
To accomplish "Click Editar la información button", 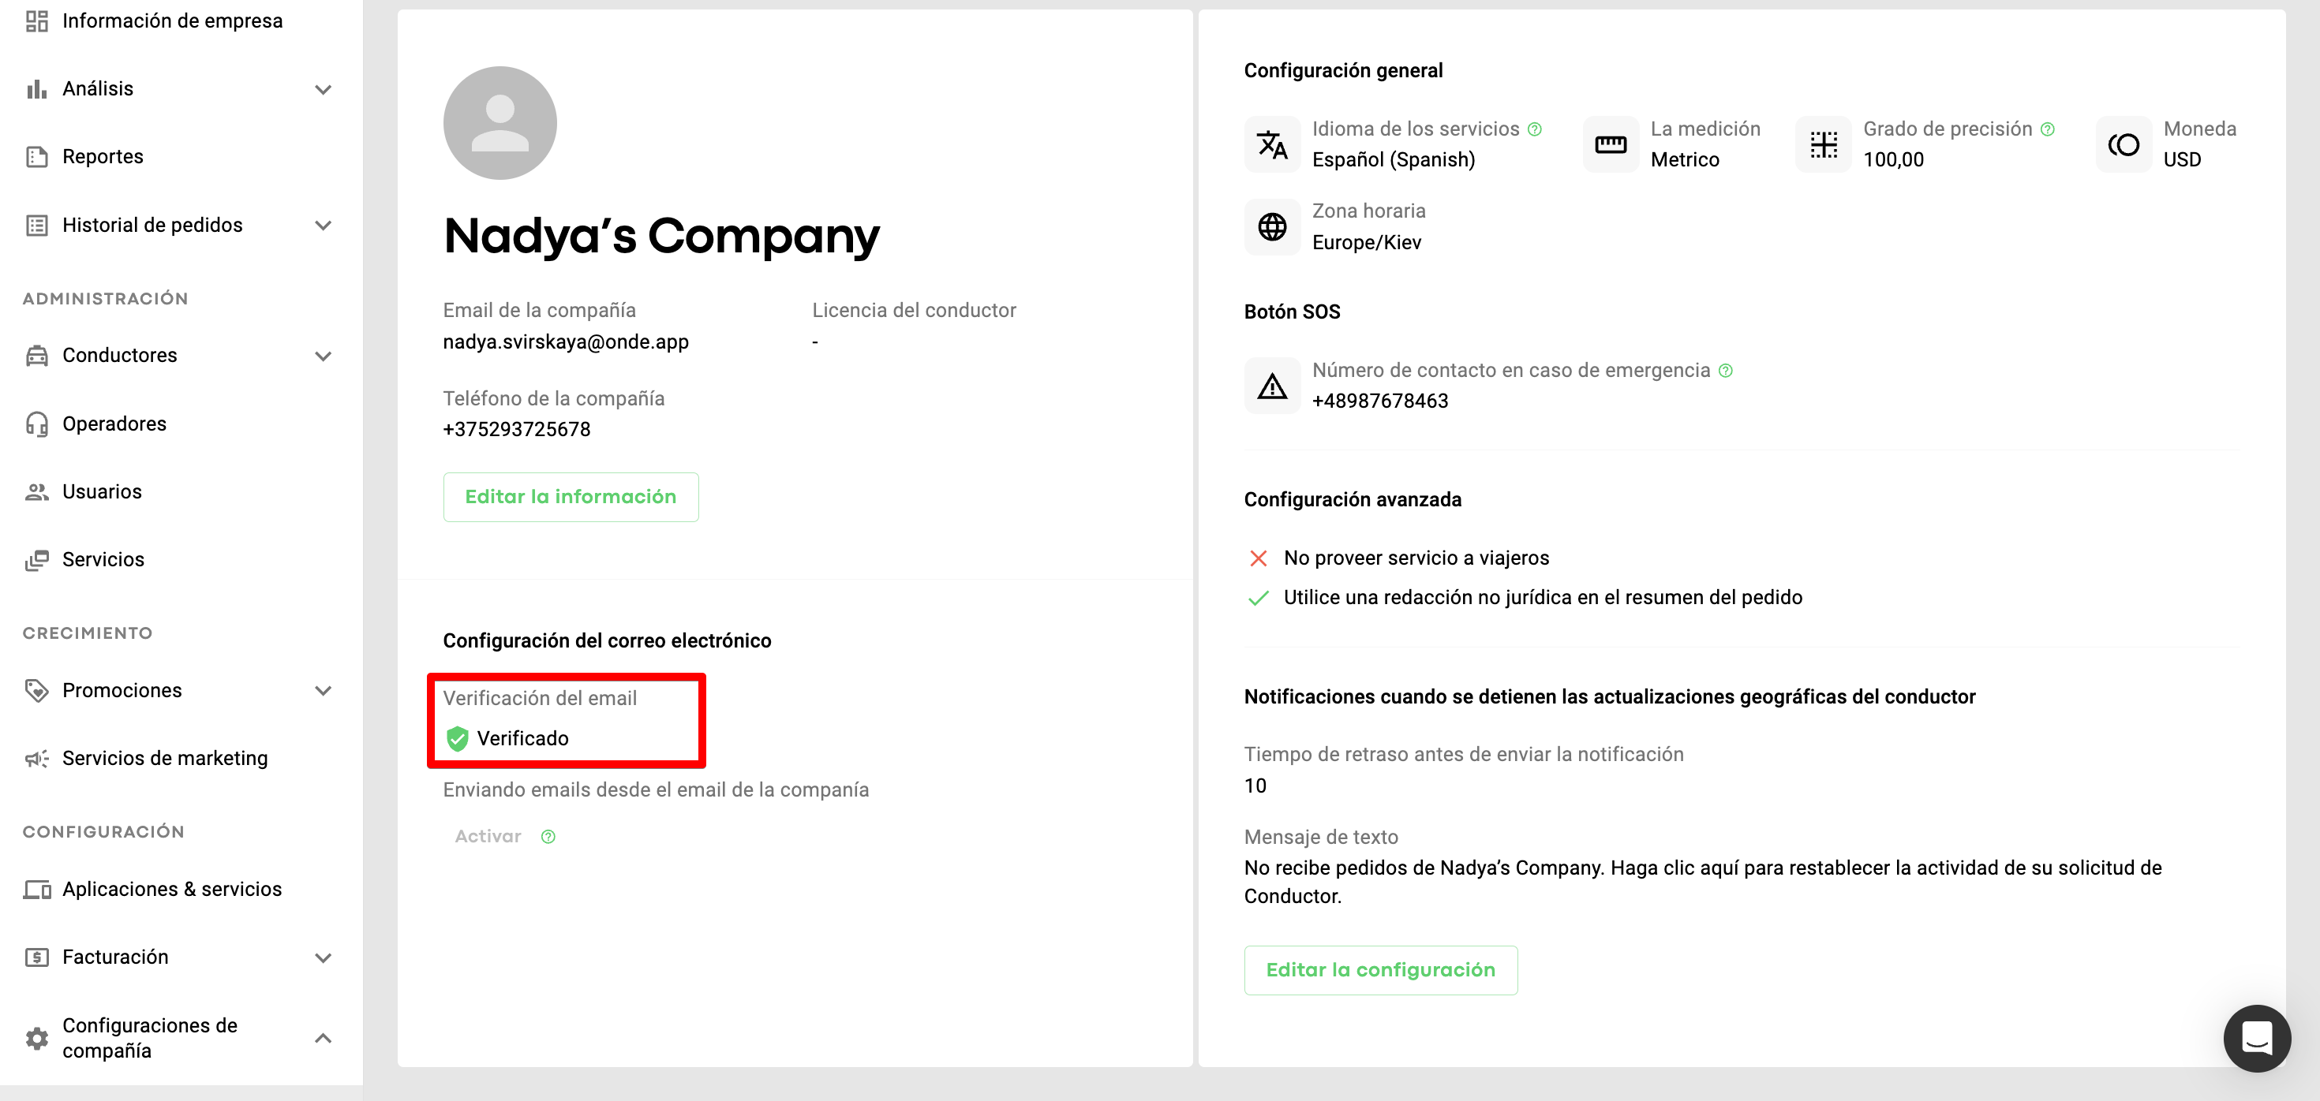I will click(570, 497).
